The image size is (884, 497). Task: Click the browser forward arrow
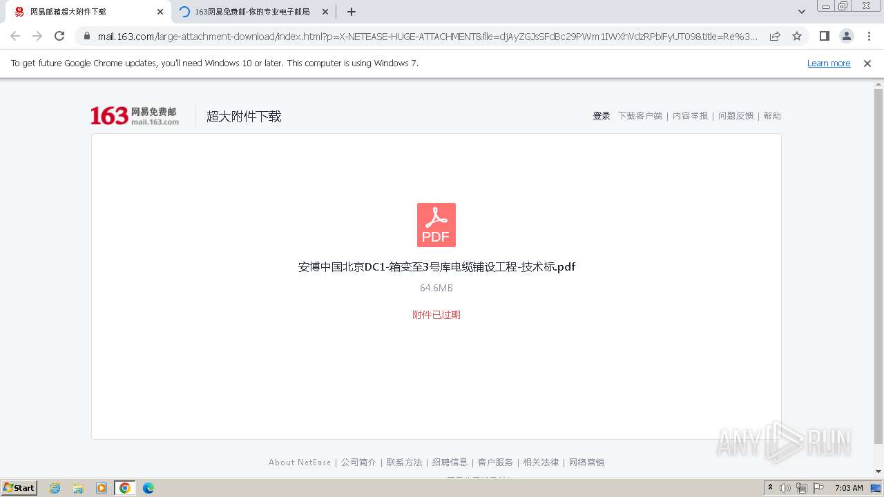37,36
